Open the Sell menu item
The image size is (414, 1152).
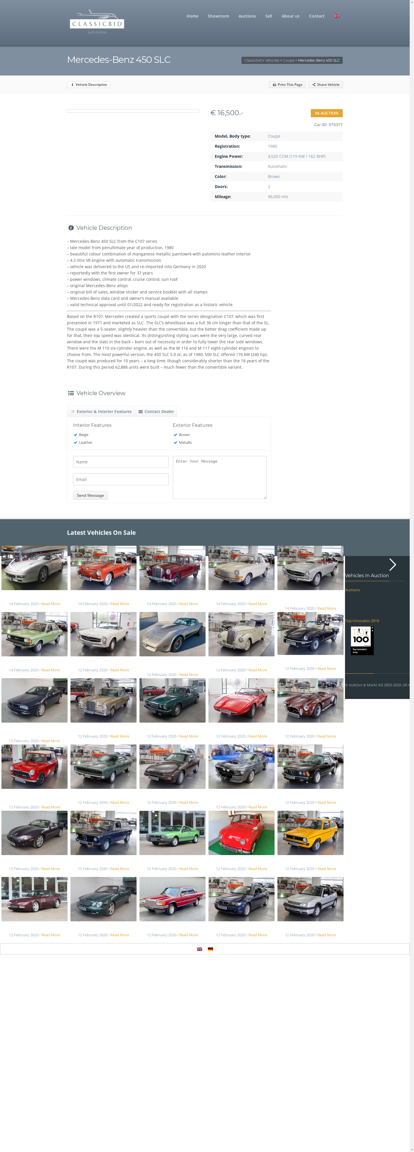click(x=269, y=16)
